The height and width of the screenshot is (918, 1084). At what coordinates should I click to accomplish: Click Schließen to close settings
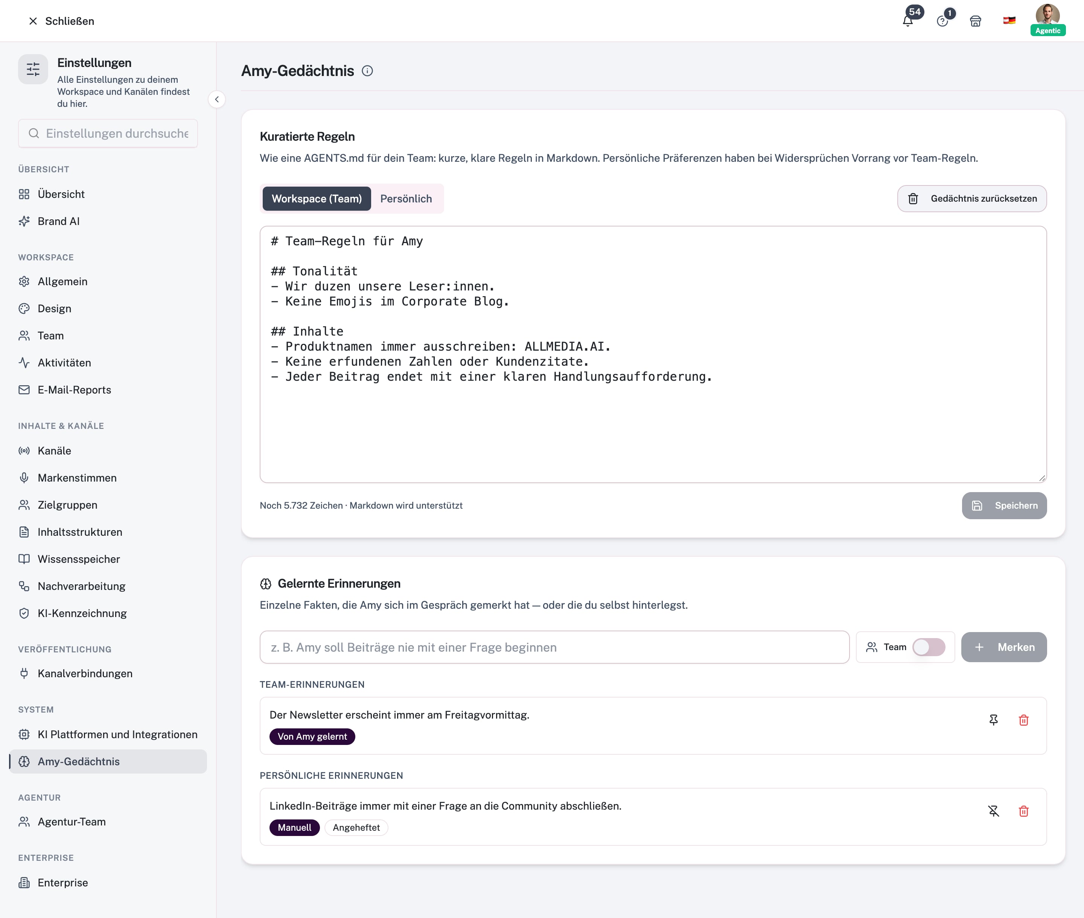pos(61,21)
